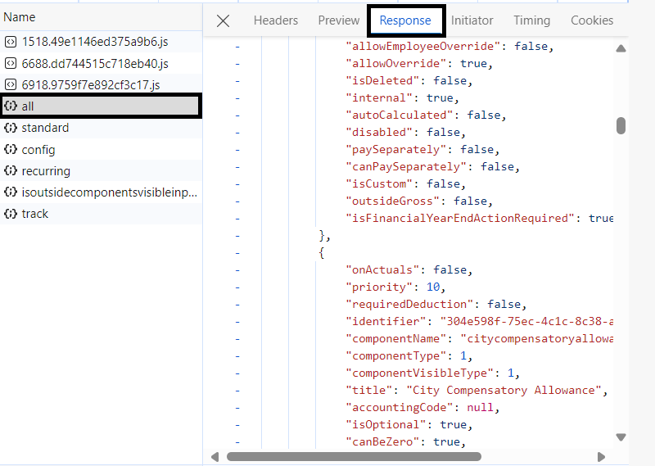
Task: Click the vertical scrollbar down arrow
Action: pos(621,437)
